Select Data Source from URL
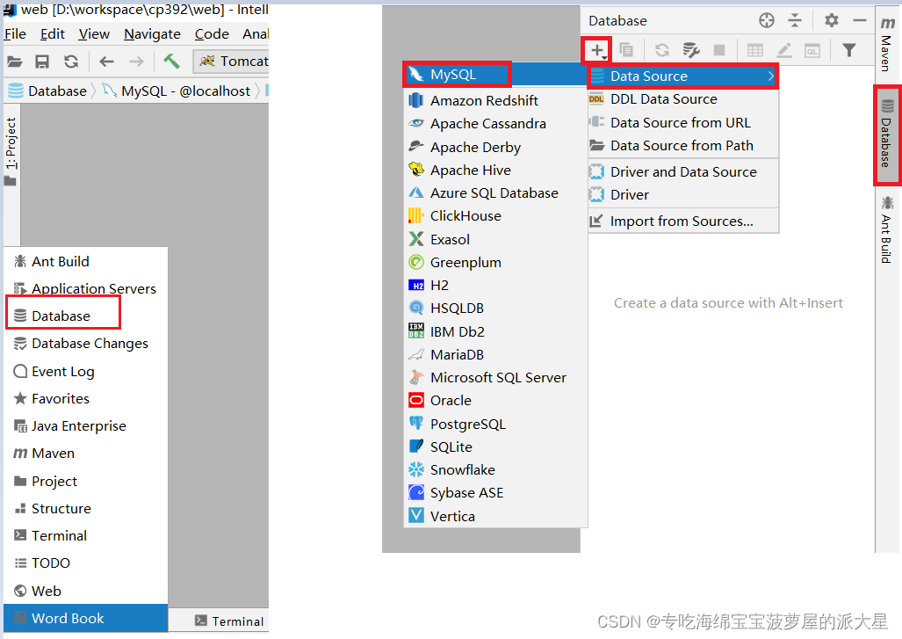 point(682,123)
